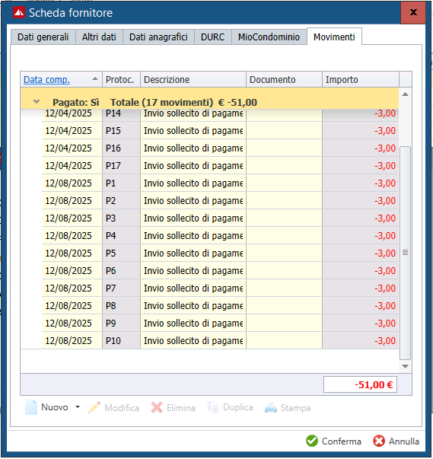Image resolution: width=433 pixels, height=459 pixels.
Task: Click the Modifica pencil icon
Action: [94, 407]
